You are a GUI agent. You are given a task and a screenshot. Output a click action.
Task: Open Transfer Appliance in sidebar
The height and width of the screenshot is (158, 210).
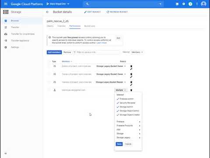20,40
